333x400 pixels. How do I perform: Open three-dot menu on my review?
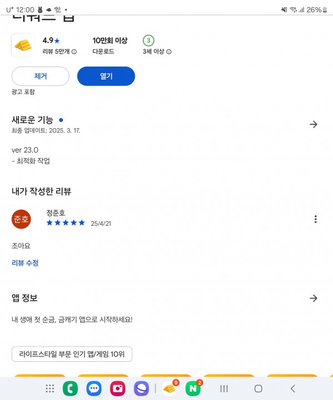[316, 219]
